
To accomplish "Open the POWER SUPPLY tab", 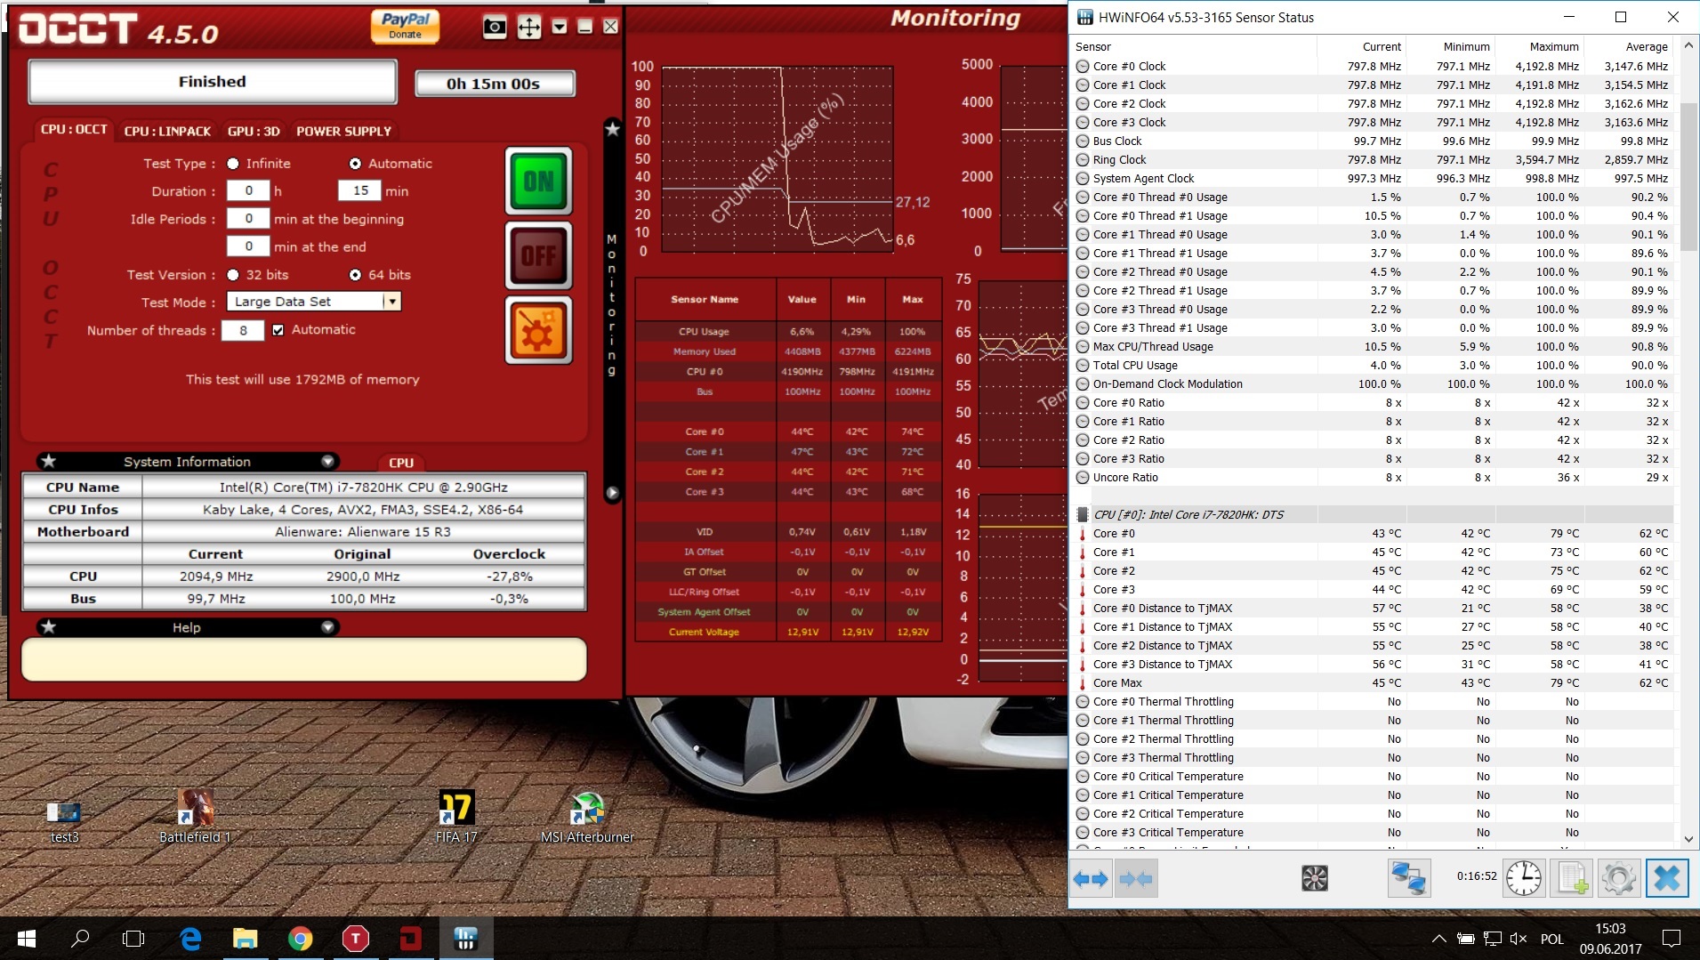I will click(x=343, y=131).
